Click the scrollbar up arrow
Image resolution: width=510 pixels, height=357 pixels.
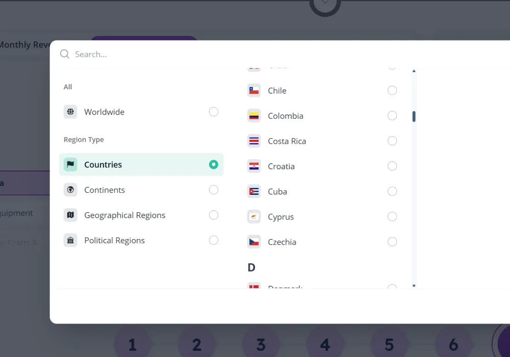point(414,71)
